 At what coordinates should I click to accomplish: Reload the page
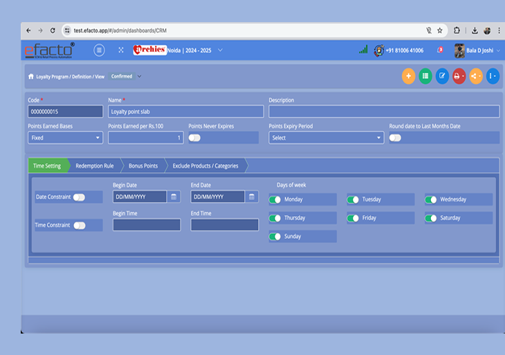(53, 30)
